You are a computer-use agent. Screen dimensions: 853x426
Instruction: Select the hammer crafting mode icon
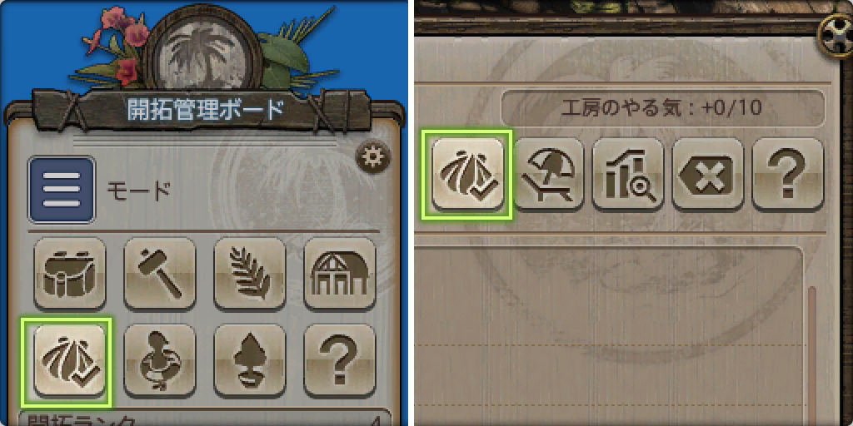click(159, 273)
